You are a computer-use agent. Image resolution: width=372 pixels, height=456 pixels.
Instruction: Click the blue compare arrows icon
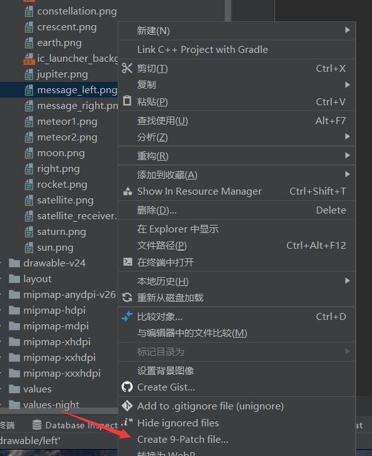point(127,316)
